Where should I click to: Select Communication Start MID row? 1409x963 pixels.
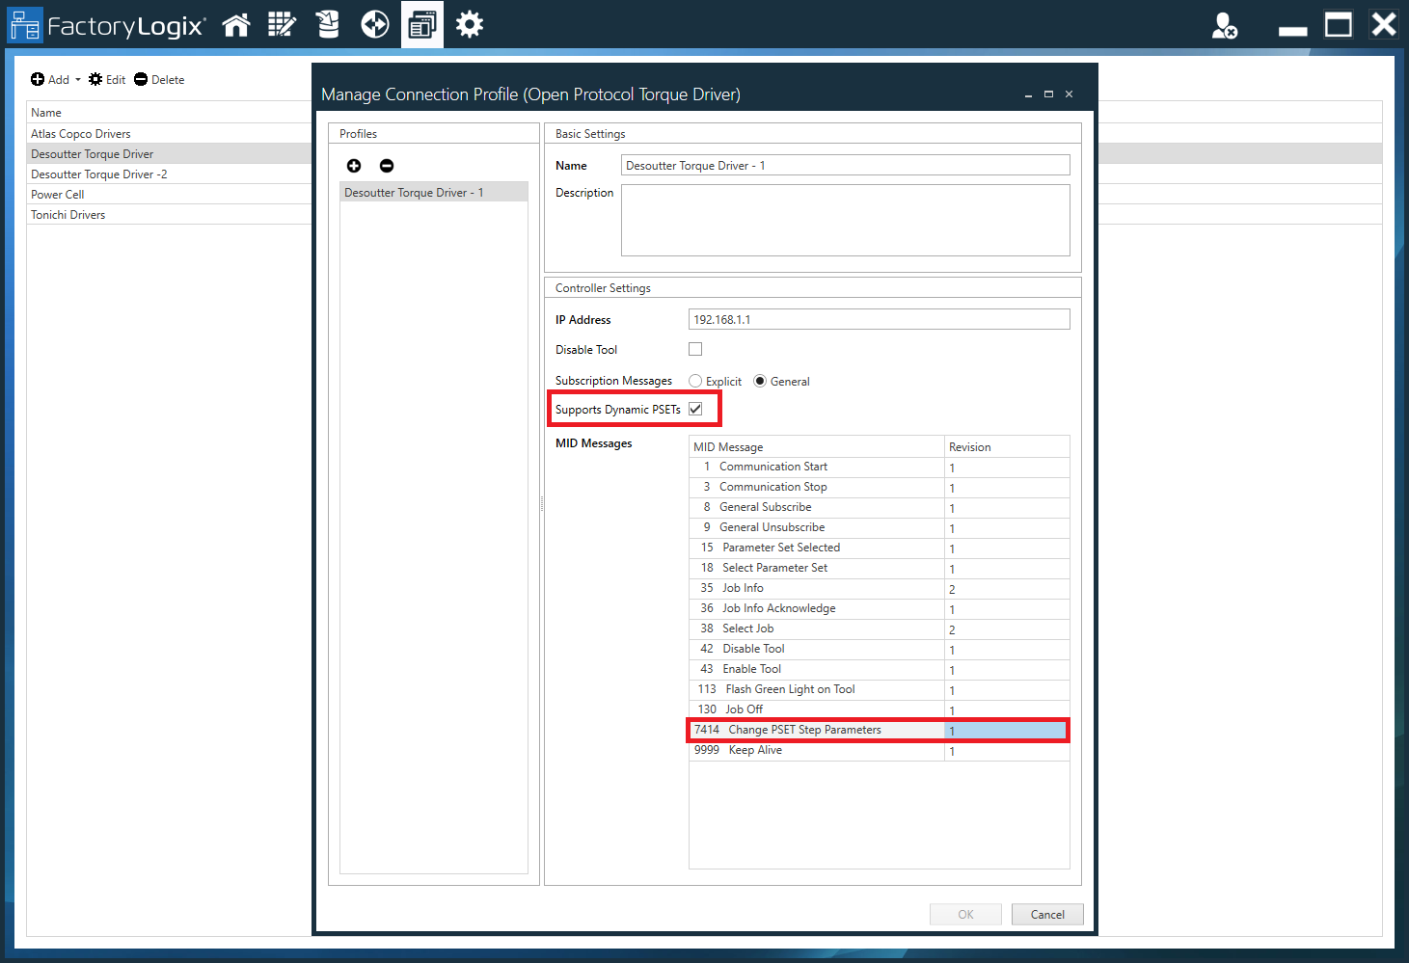(x=879, y=467)
